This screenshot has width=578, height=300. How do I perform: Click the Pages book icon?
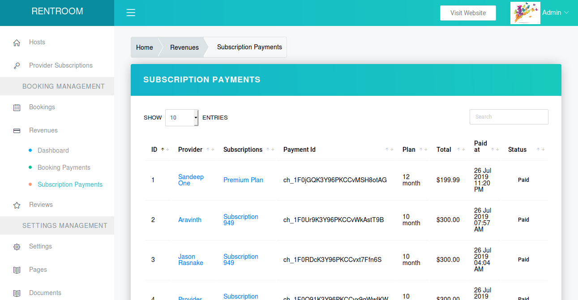coord(17,270)
